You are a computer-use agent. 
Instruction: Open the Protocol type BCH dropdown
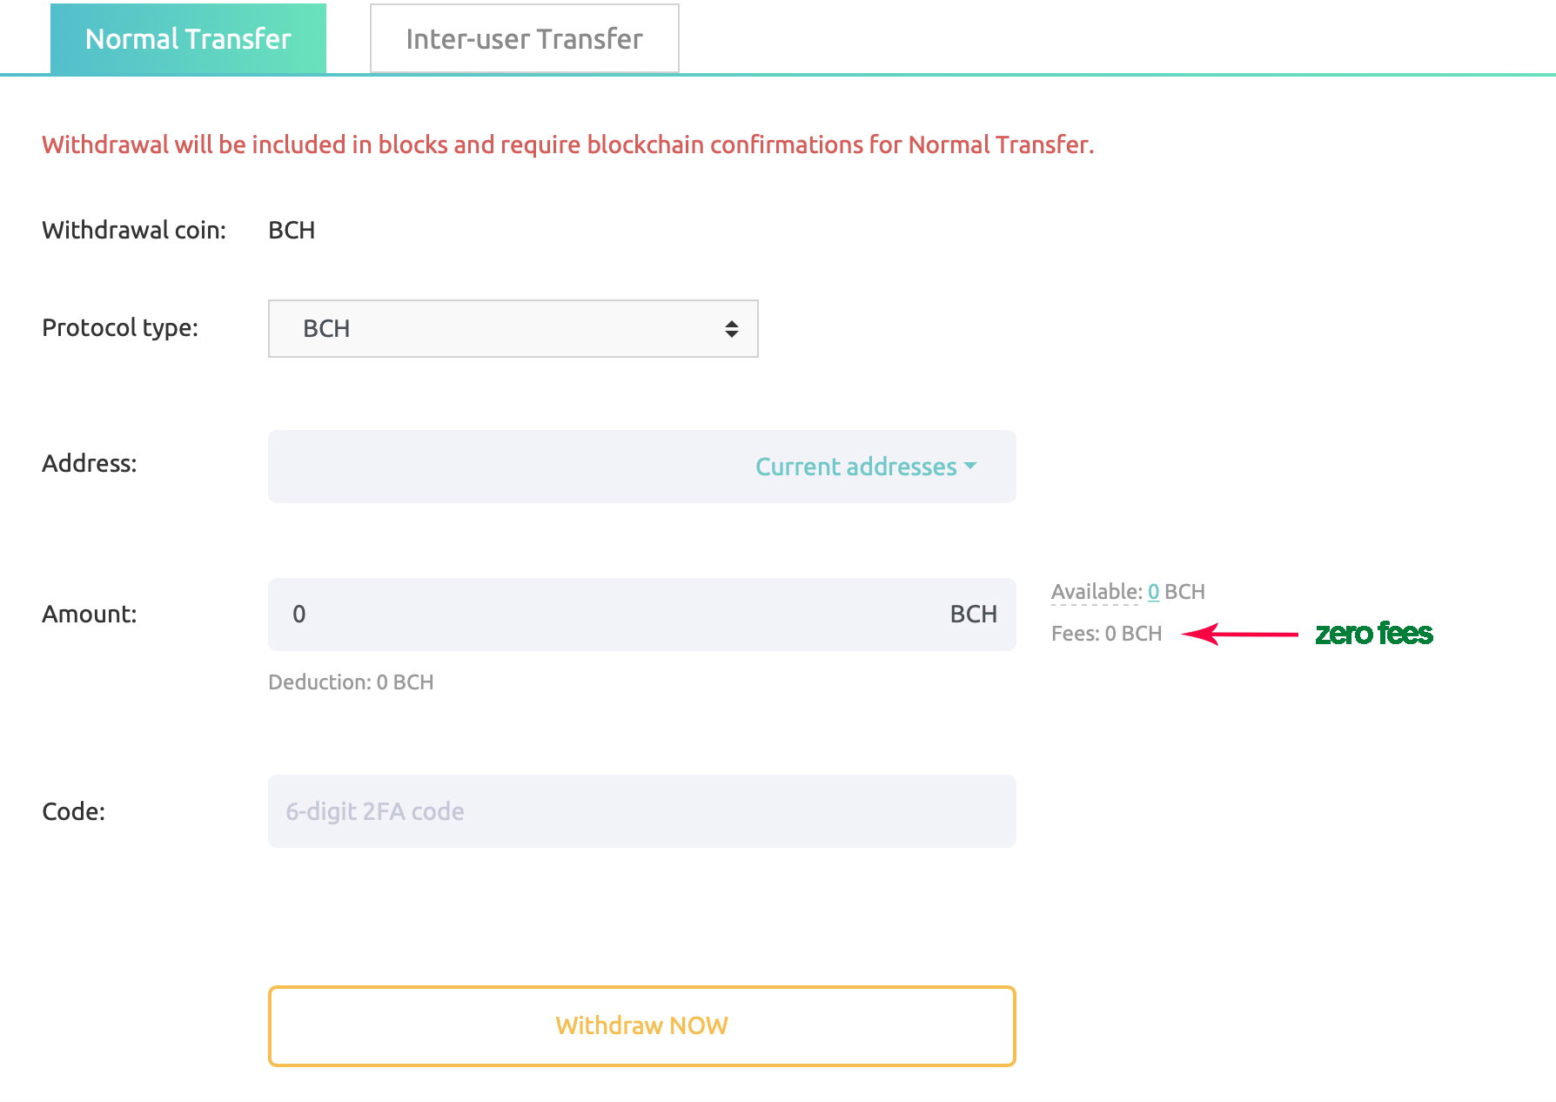513,328
